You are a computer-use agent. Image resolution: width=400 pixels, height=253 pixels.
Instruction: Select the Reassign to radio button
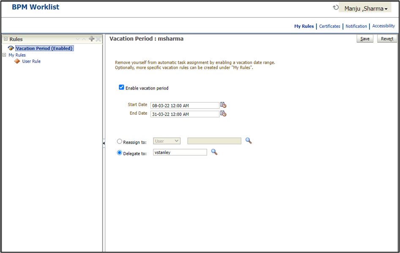(x=119, y=141)
